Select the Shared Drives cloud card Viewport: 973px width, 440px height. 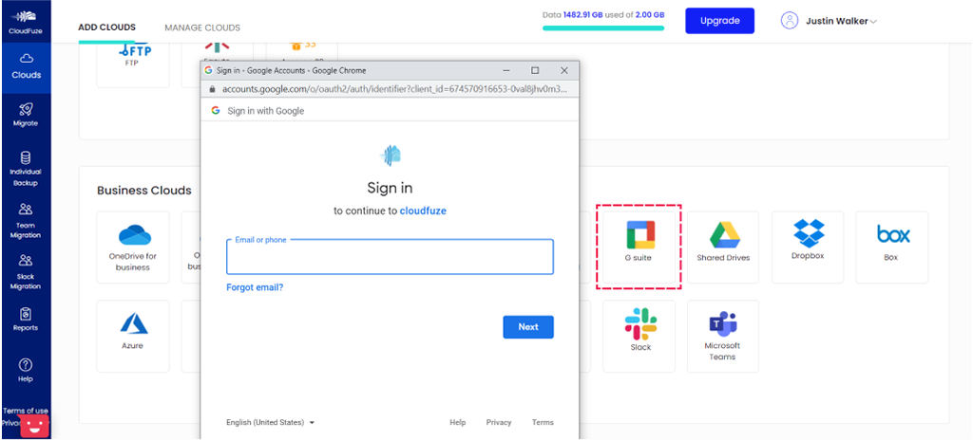723,247
